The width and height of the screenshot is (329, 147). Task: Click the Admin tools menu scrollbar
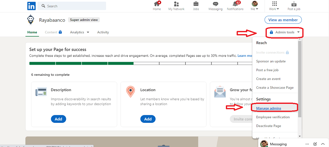(300, 78)
